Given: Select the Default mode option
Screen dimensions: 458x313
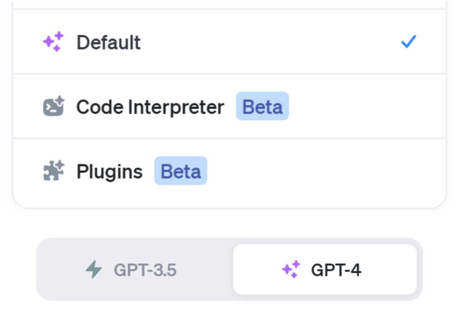Looking at the screenshot, I should click(229, 42).
